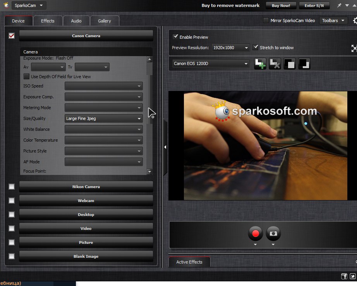
Task: Open the Twitter icon link
Action: click(353, 276)
